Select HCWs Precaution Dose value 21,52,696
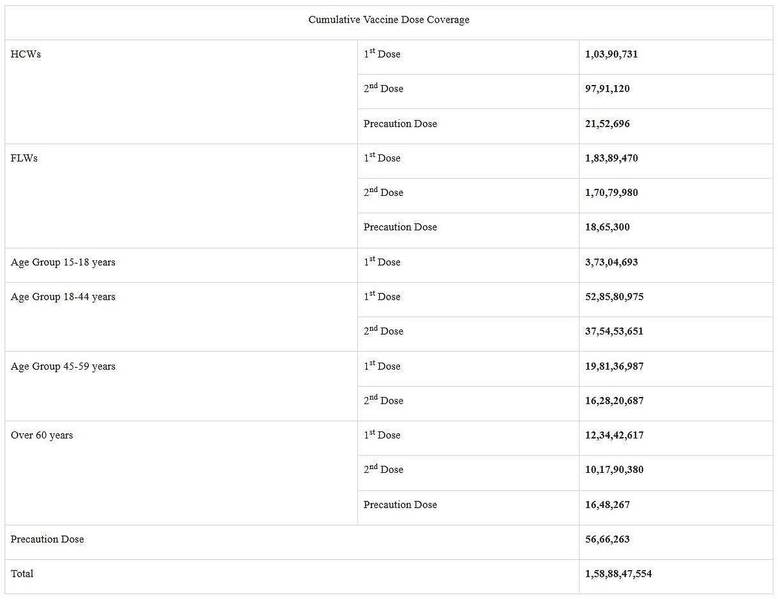 (x=607, y=124)
